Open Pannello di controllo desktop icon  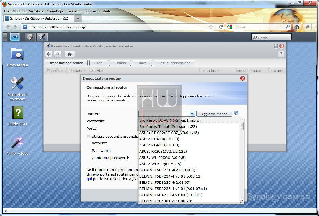17,89
